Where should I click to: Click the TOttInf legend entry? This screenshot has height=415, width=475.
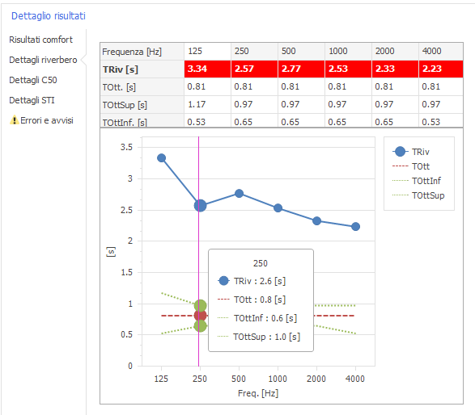click(x=417, y=181)
